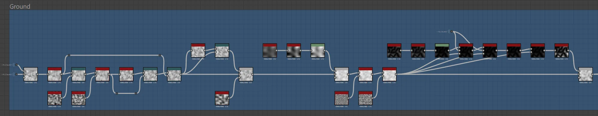Select the red node whose output starts the lower reroute loop
This screenshot has width=598, height=116.
102,74
